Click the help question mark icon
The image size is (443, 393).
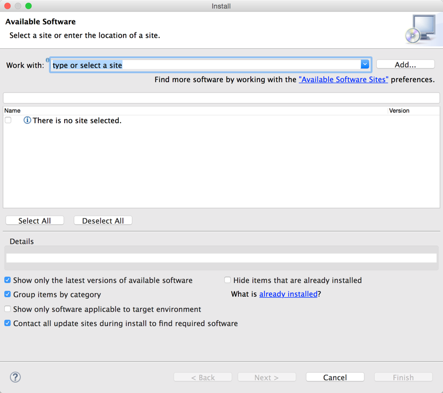pyautogui.click(x=15, y=377)
